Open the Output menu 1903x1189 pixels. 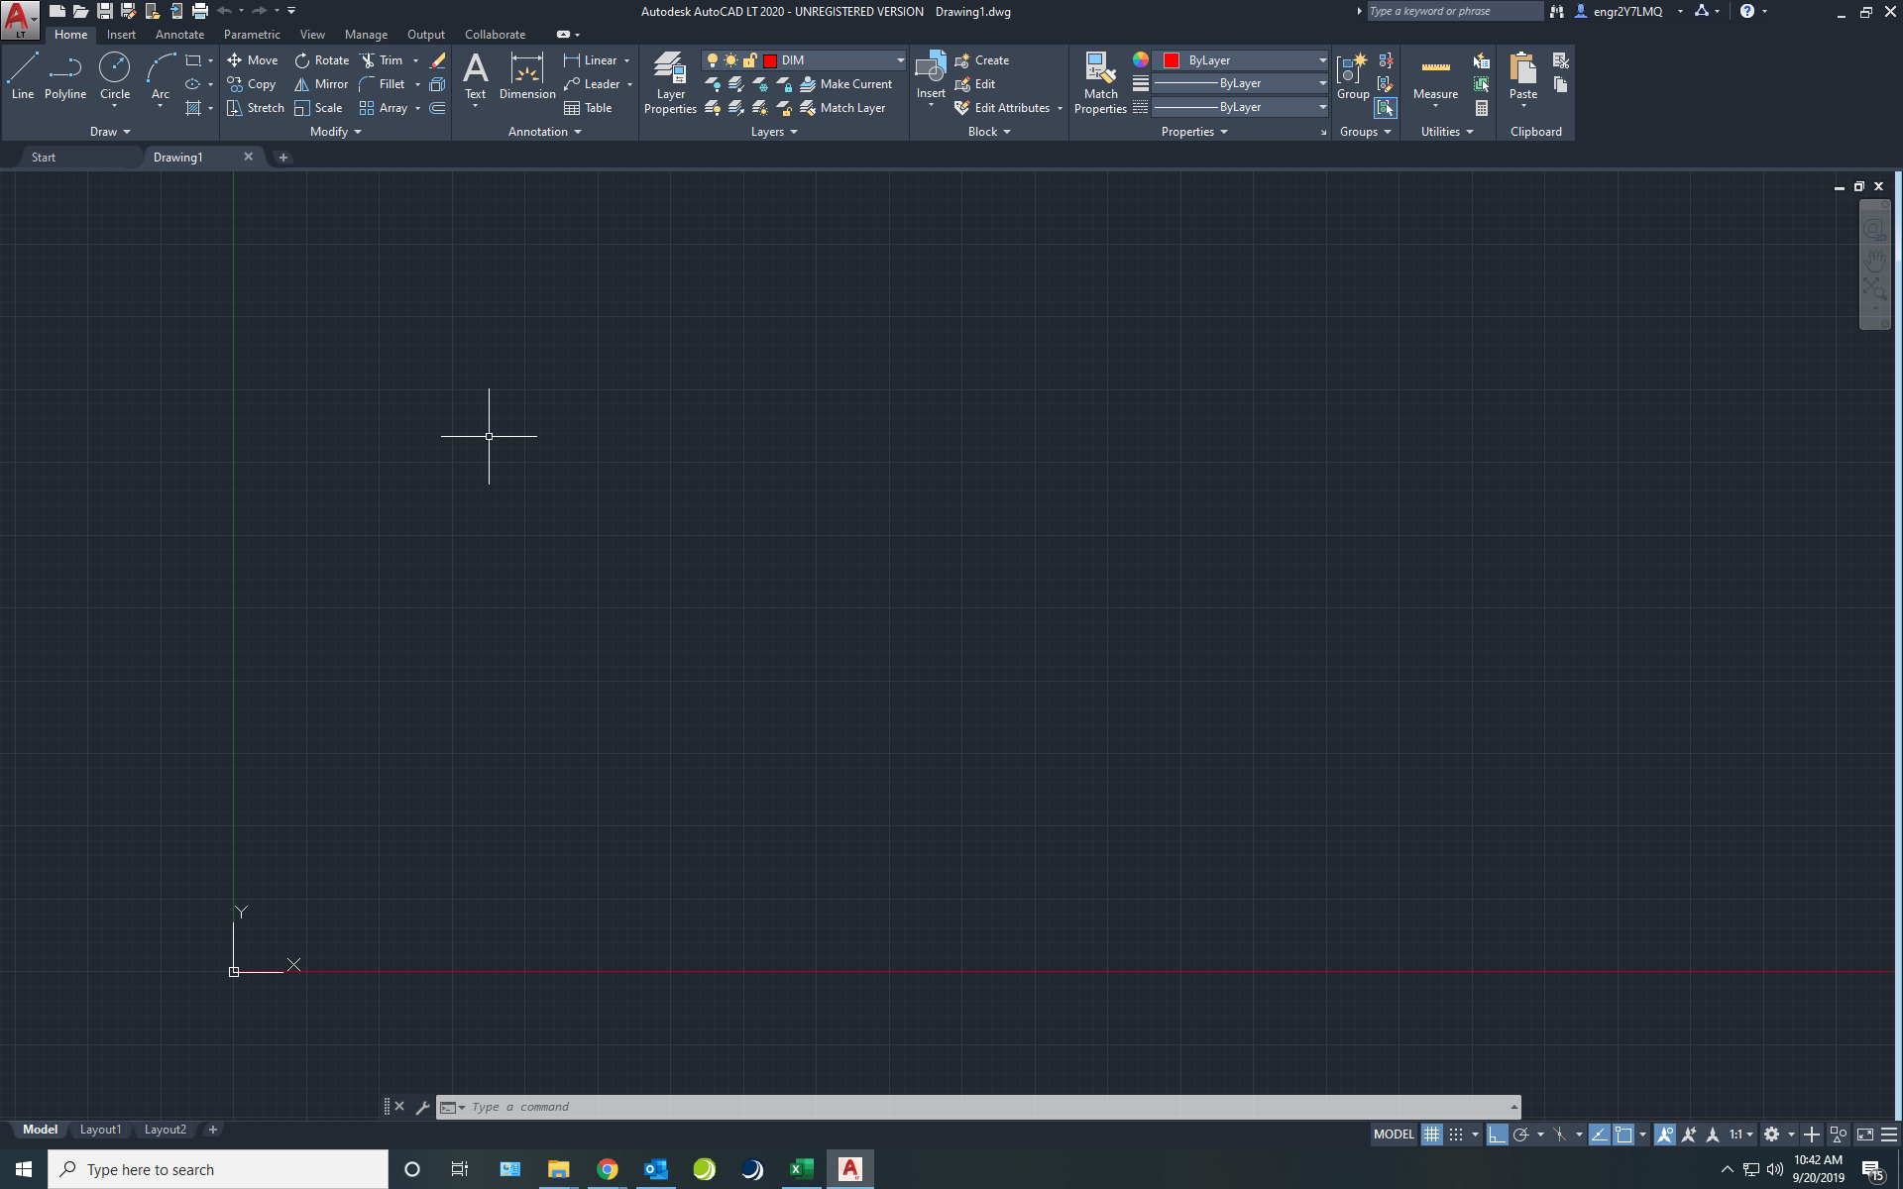[426, 33]
